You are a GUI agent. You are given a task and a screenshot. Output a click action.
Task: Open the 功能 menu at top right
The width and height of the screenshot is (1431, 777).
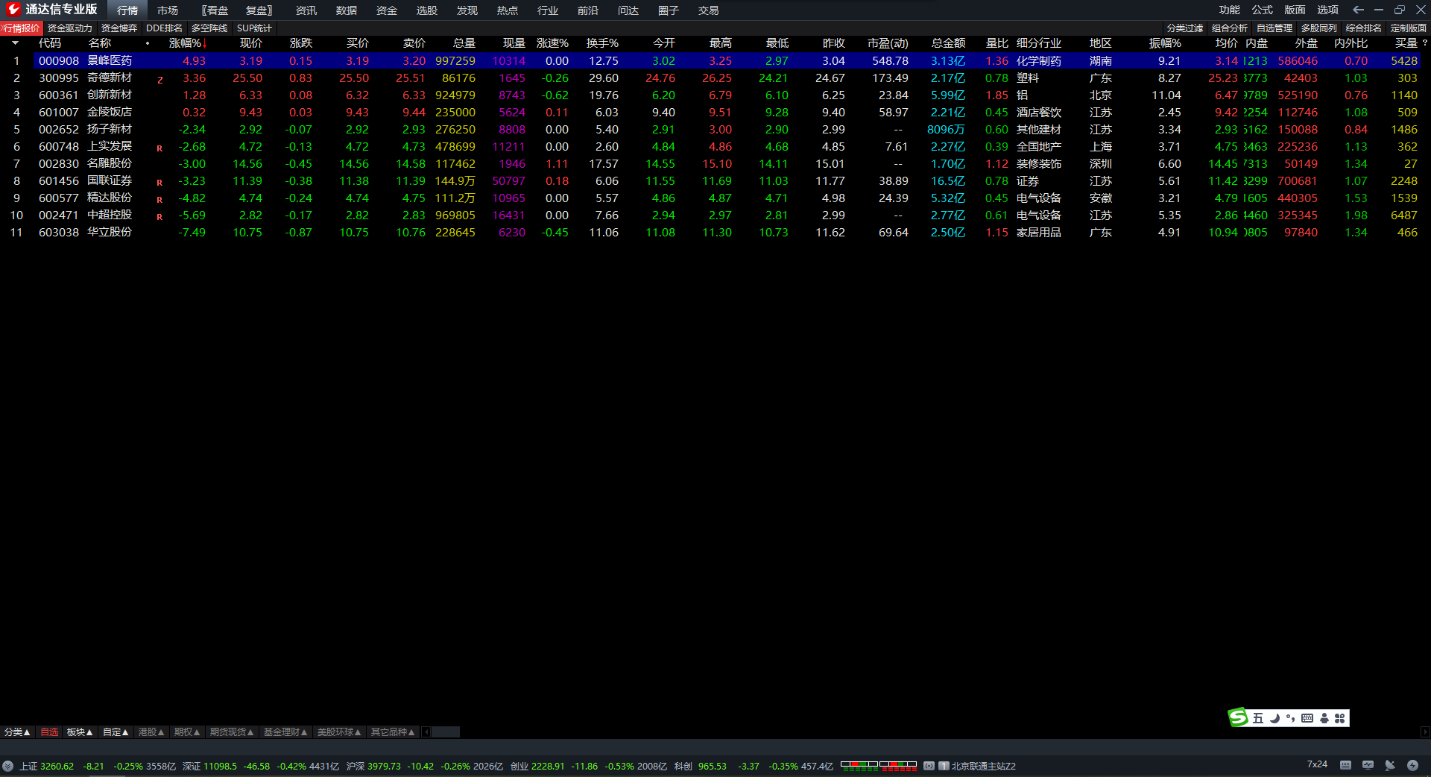coord(1230,10)
